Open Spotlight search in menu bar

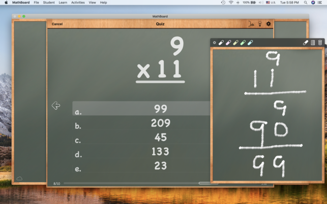tap(306, 3)
